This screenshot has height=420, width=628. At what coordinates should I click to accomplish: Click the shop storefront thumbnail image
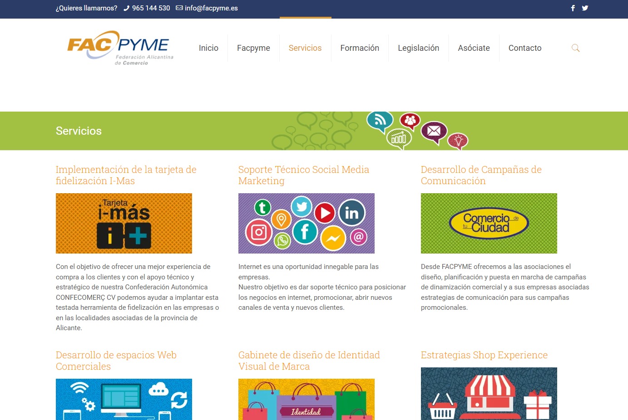pyautogui.click(x=489, y=394)
